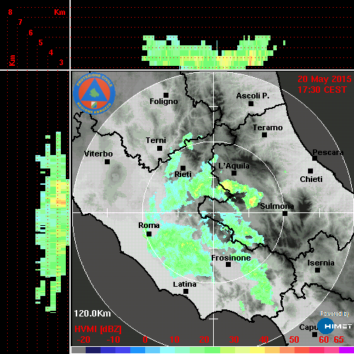Select the L'Aquila city marker square

click(234, 173)
